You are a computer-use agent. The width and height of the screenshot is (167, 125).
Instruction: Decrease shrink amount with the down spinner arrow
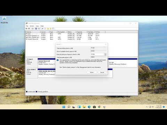click(105, 55)
